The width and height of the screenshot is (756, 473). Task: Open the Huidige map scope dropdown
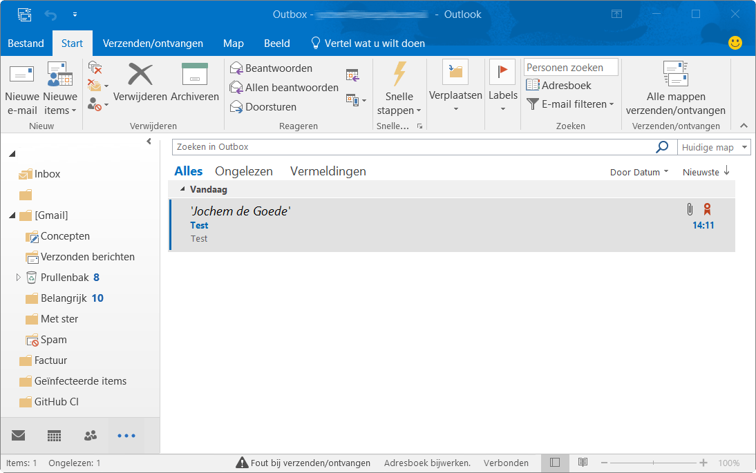714,147
